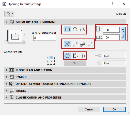Select the circular opening shape

(x=75, y=29)
